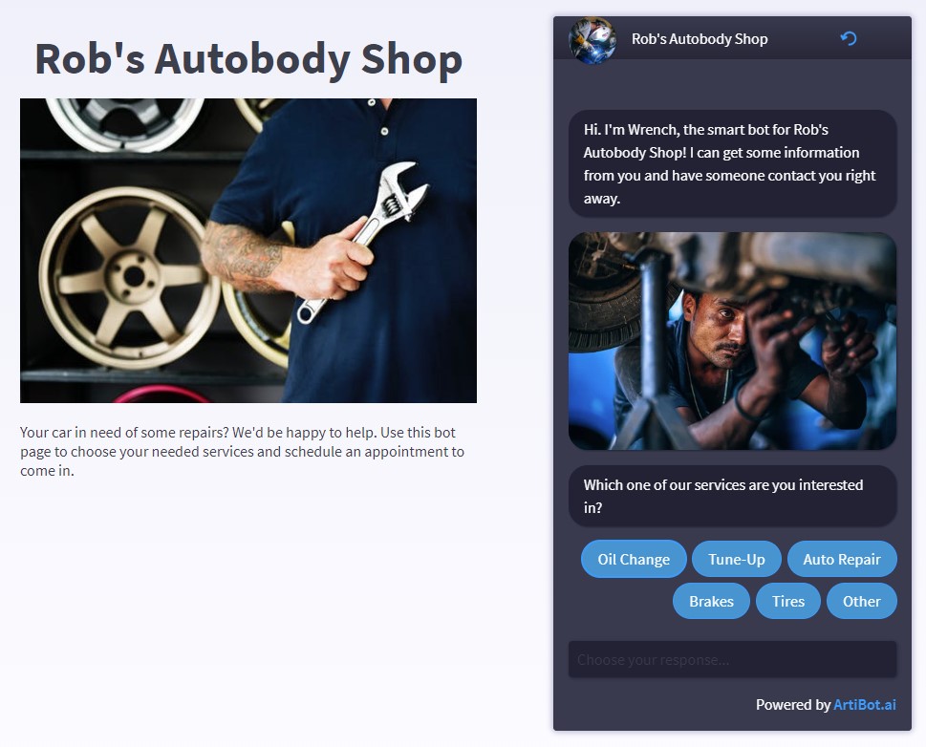Click the Rob's Autobody Shop page heading

248,59
